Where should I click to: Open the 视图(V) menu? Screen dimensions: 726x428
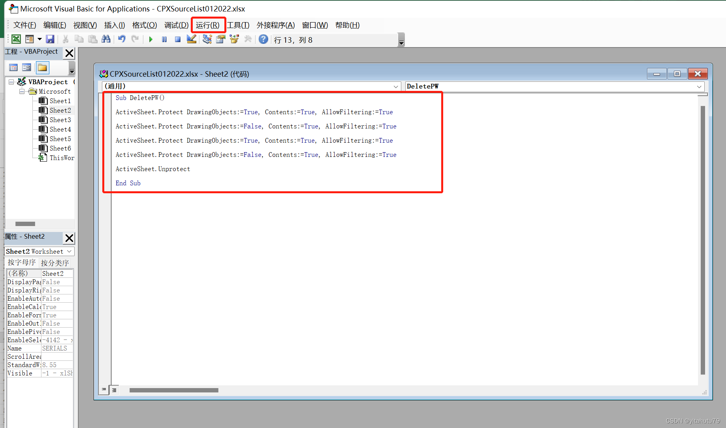pos(85,25)
